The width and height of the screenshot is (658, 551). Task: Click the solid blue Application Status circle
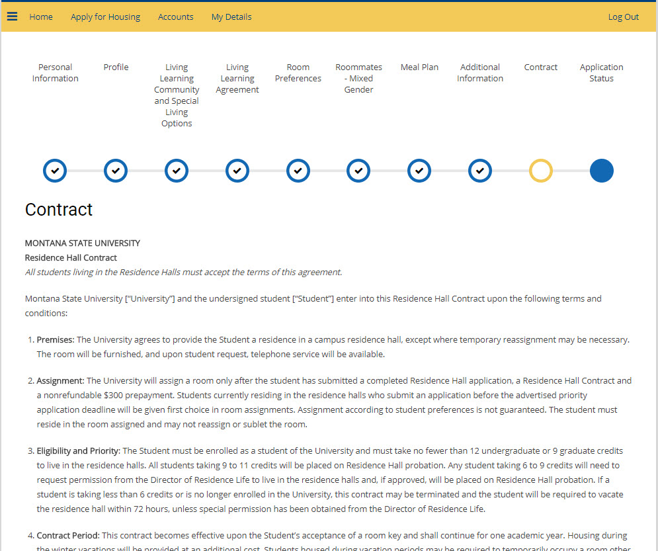[x=601, y=171]
